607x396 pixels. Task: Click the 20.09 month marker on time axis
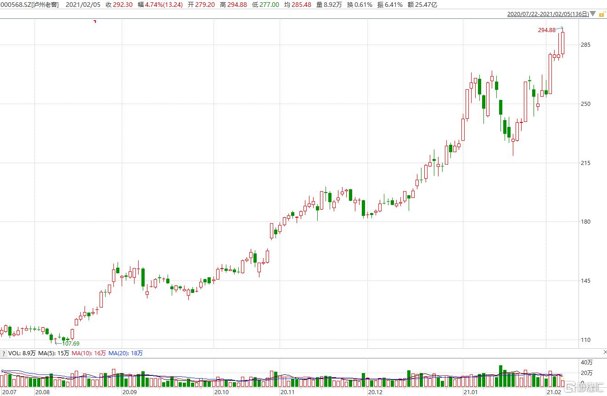(130, 392)
